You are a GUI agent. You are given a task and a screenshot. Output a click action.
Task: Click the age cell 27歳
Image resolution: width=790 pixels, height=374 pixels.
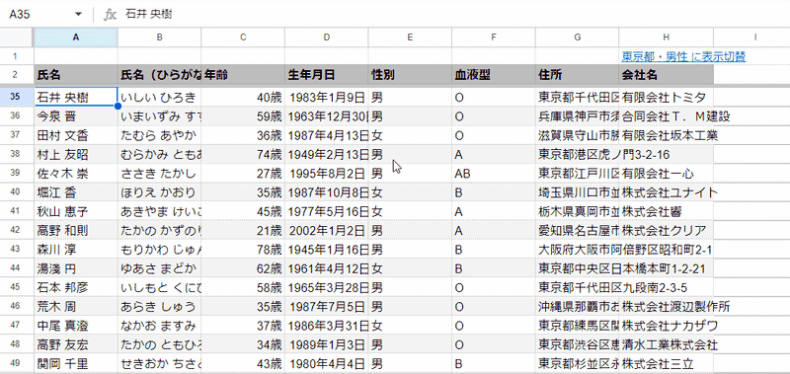[243, 174]
